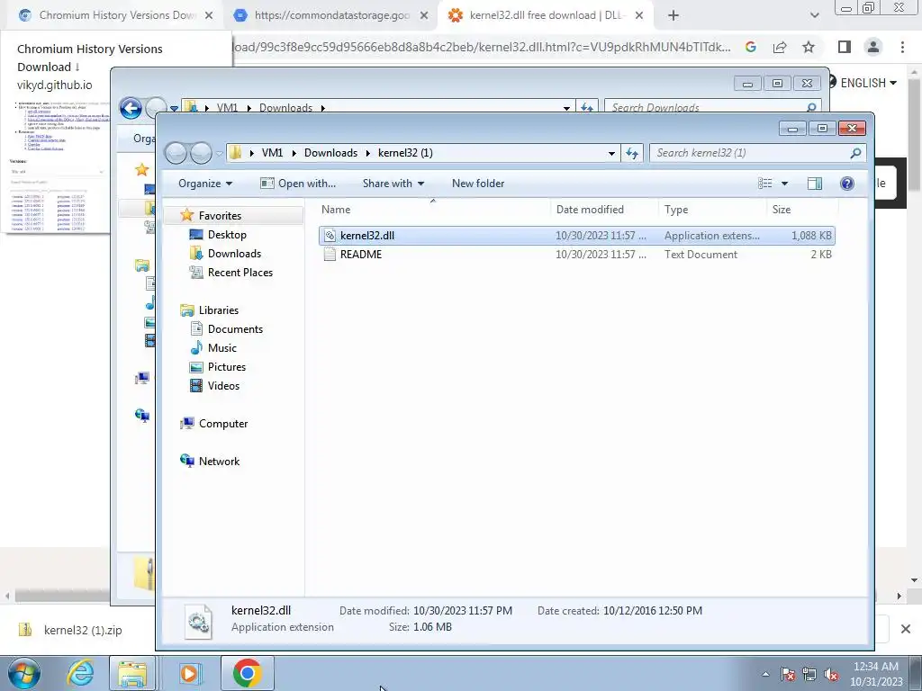Bookmark this page with star icon
This screenshot has height=691, width=922.
tap(809, 47)
